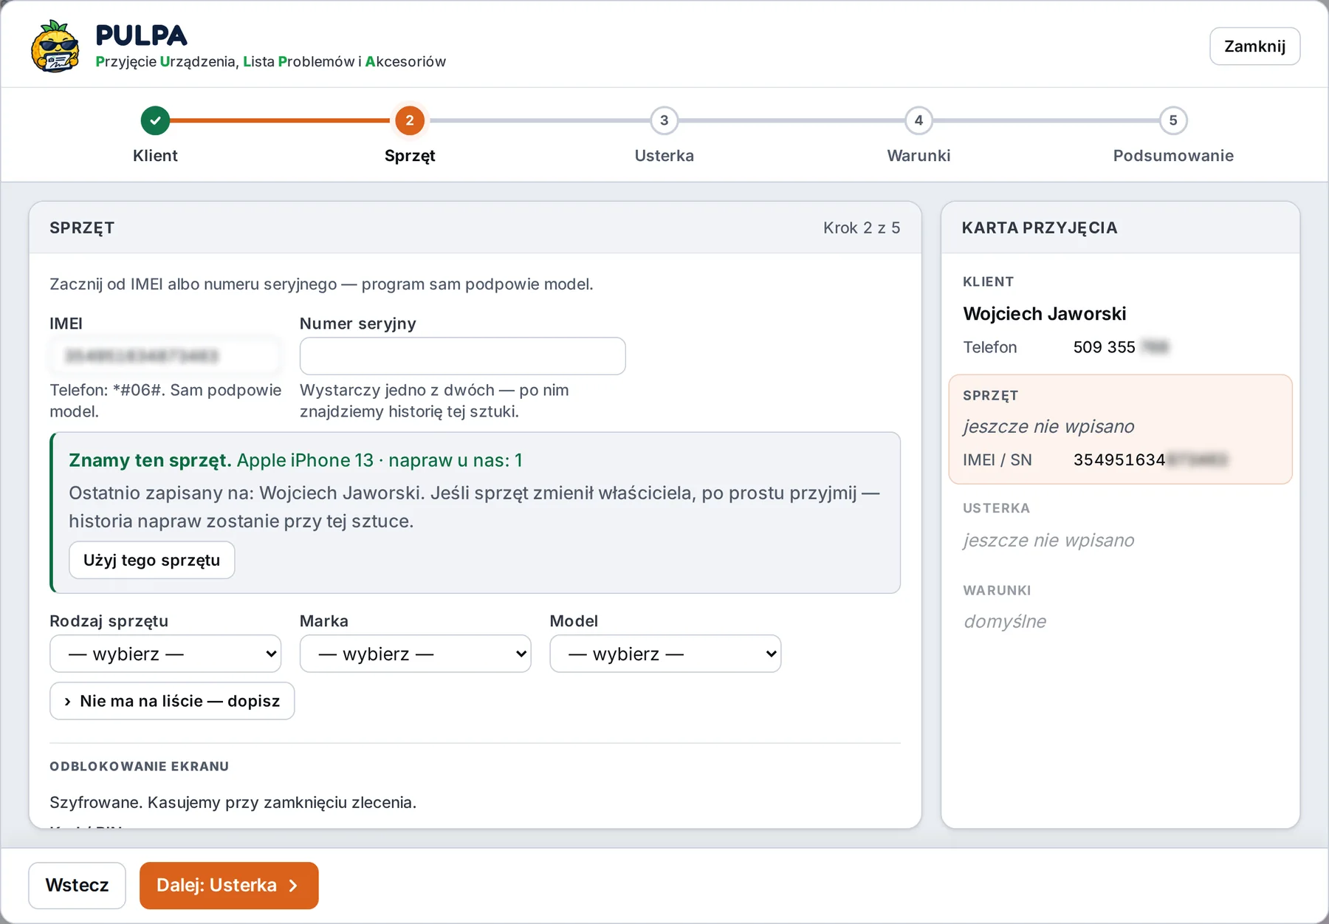This screenshot has width=1329, height=924.
Task: Click the PULPA pineapple logo
Action: coord(55,46)
